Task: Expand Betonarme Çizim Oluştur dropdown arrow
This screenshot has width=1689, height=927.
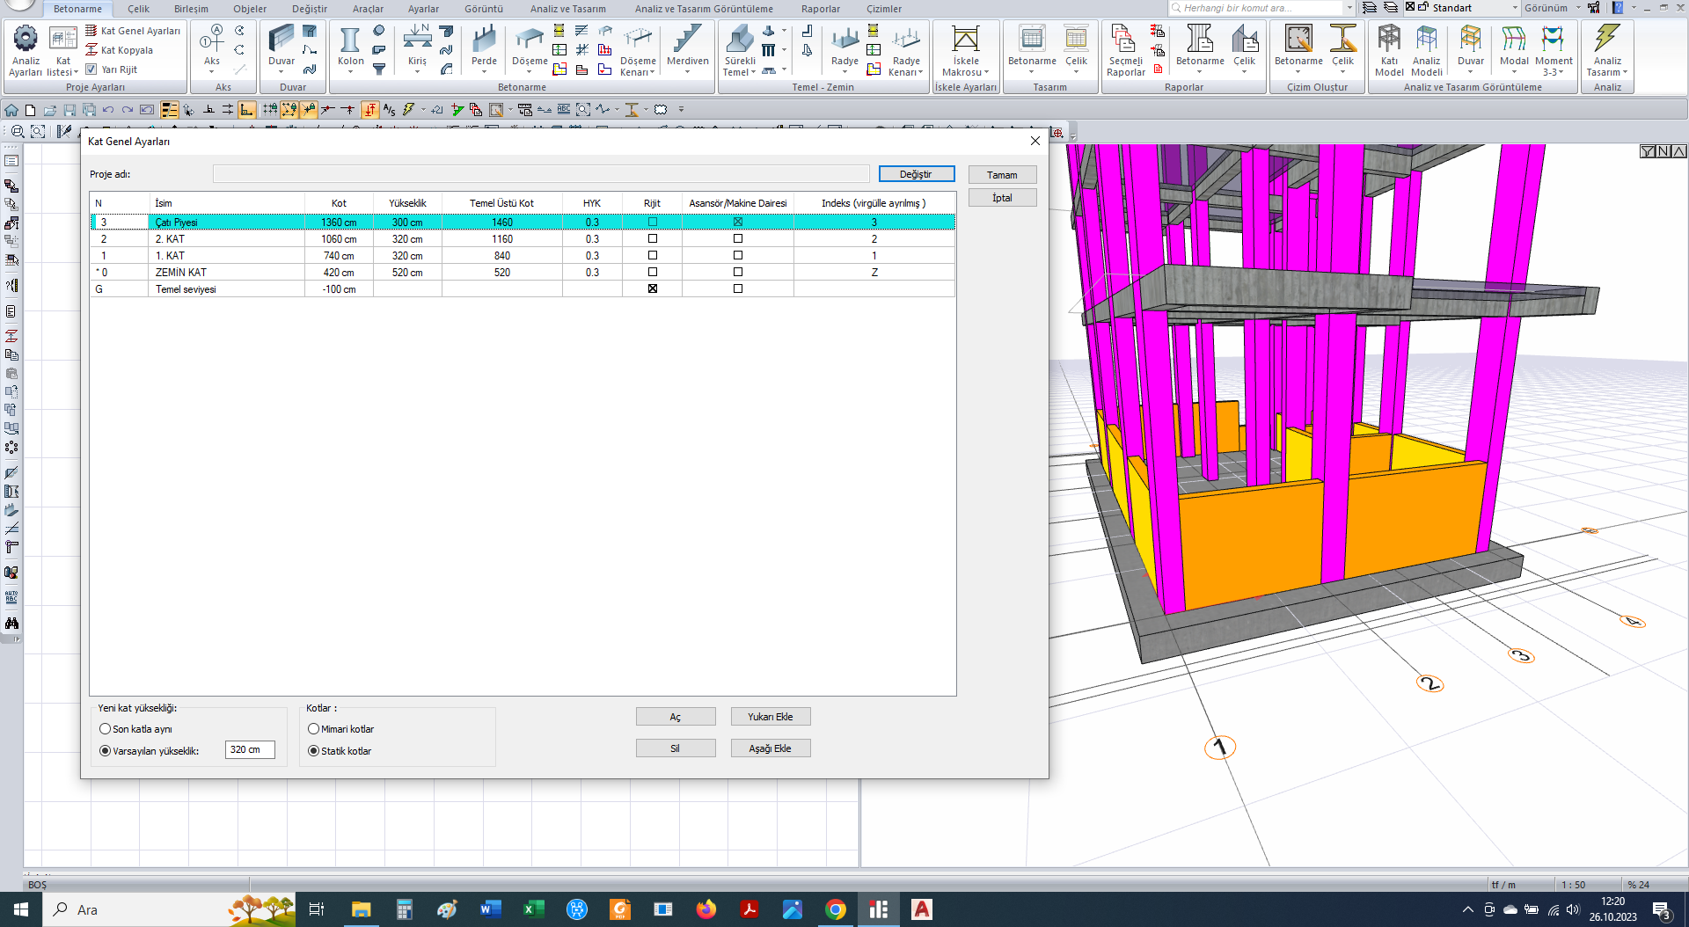Action: 1298,72
